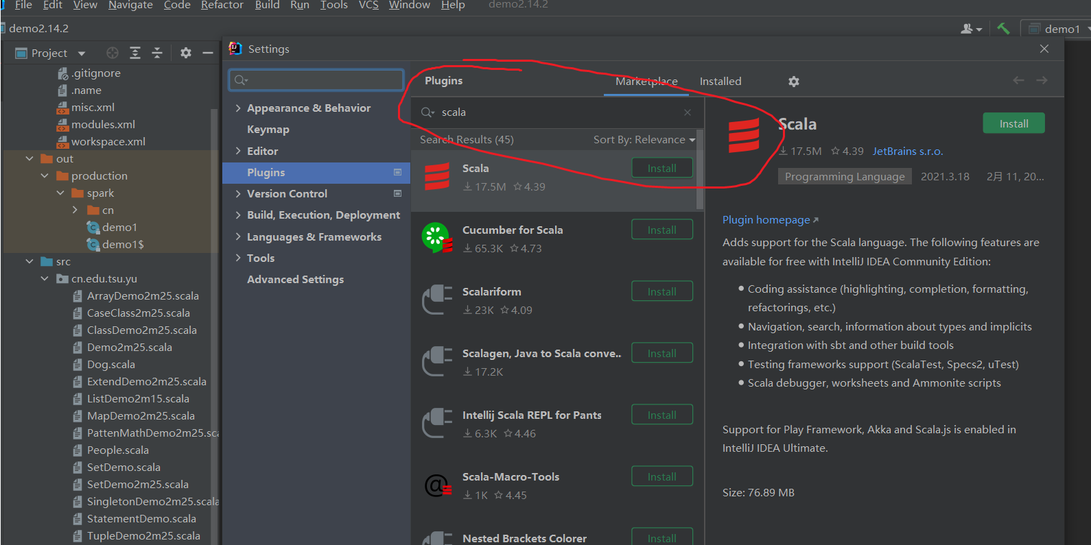Switch to the Installed tab
This screenshot has width=1091, height=545.
(x=720, y=81)
